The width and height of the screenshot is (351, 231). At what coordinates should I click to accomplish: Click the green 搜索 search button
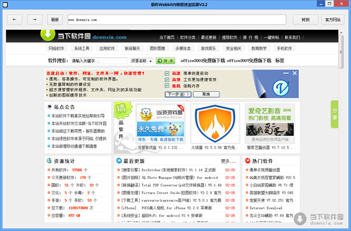166,61
